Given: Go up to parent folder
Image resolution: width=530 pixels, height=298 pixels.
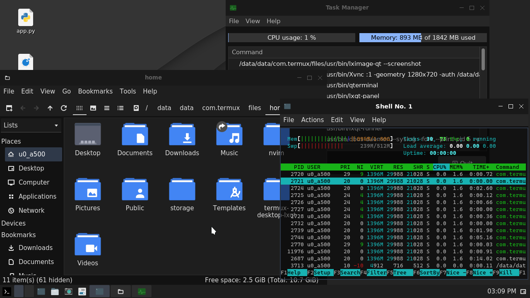Looking at the screenshot, I should pyautogui.click(x=50, y=108).
